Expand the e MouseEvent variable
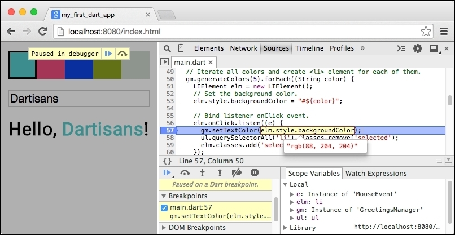The image size is (455, 235). [x=292, y=194]
